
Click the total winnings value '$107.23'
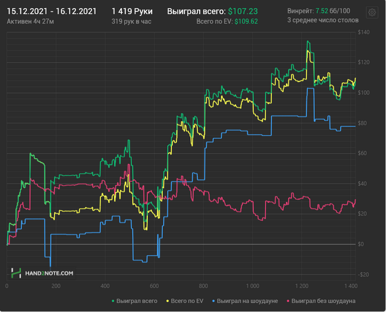click(243, 12)
